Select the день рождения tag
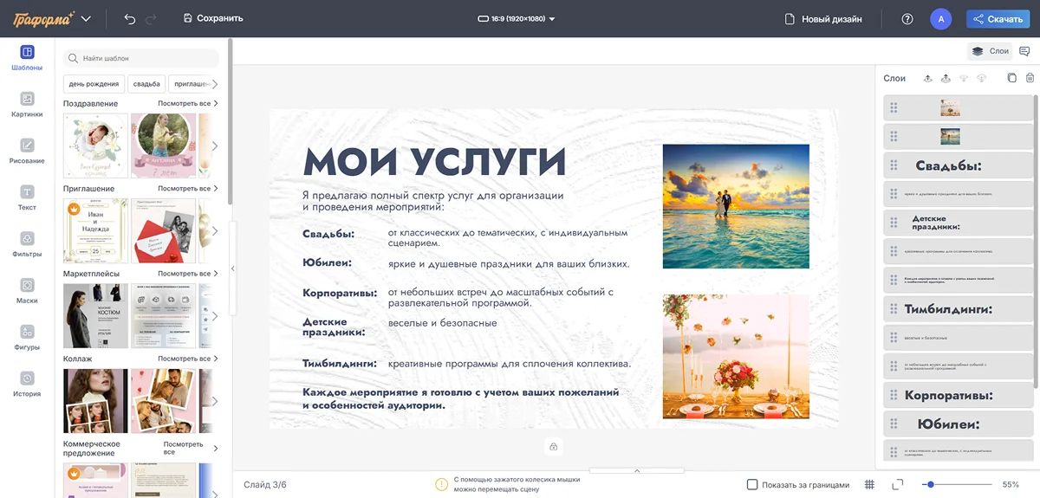 click(x=94, y=84)
